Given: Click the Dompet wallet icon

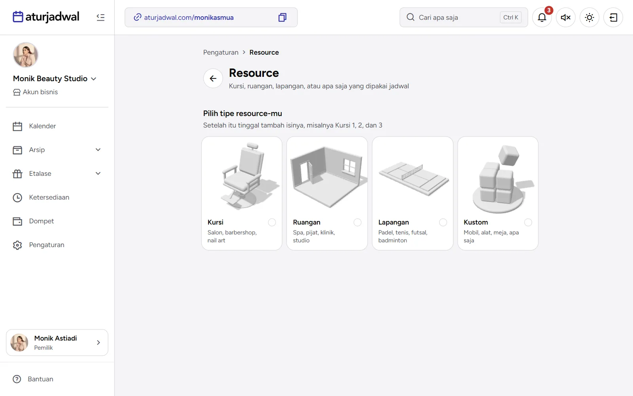Looking at the screenshot, I should 17,221.
